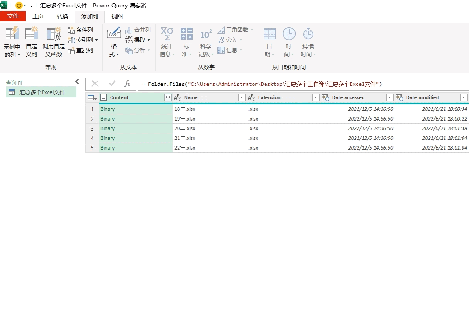
Task: Click Binary link in row 4
Action: tap(107, 138)
